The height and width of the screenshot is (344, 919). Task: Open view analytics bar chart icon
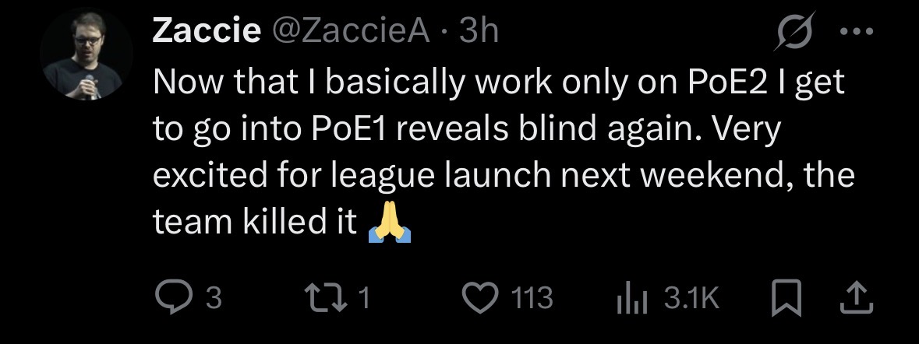click(631, 298)
